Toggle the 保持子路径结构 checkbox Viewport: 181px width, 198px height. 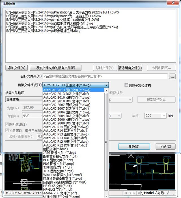tap(126, 85)
